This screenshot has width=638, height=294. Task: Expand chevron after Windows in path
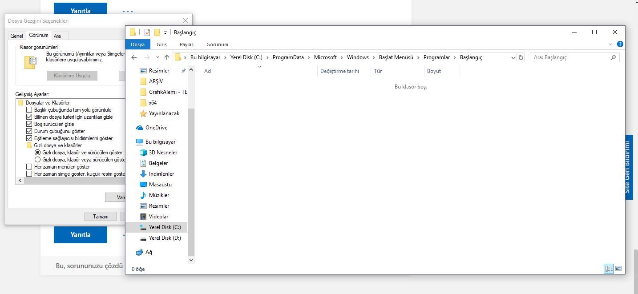[x=374, y=57]
